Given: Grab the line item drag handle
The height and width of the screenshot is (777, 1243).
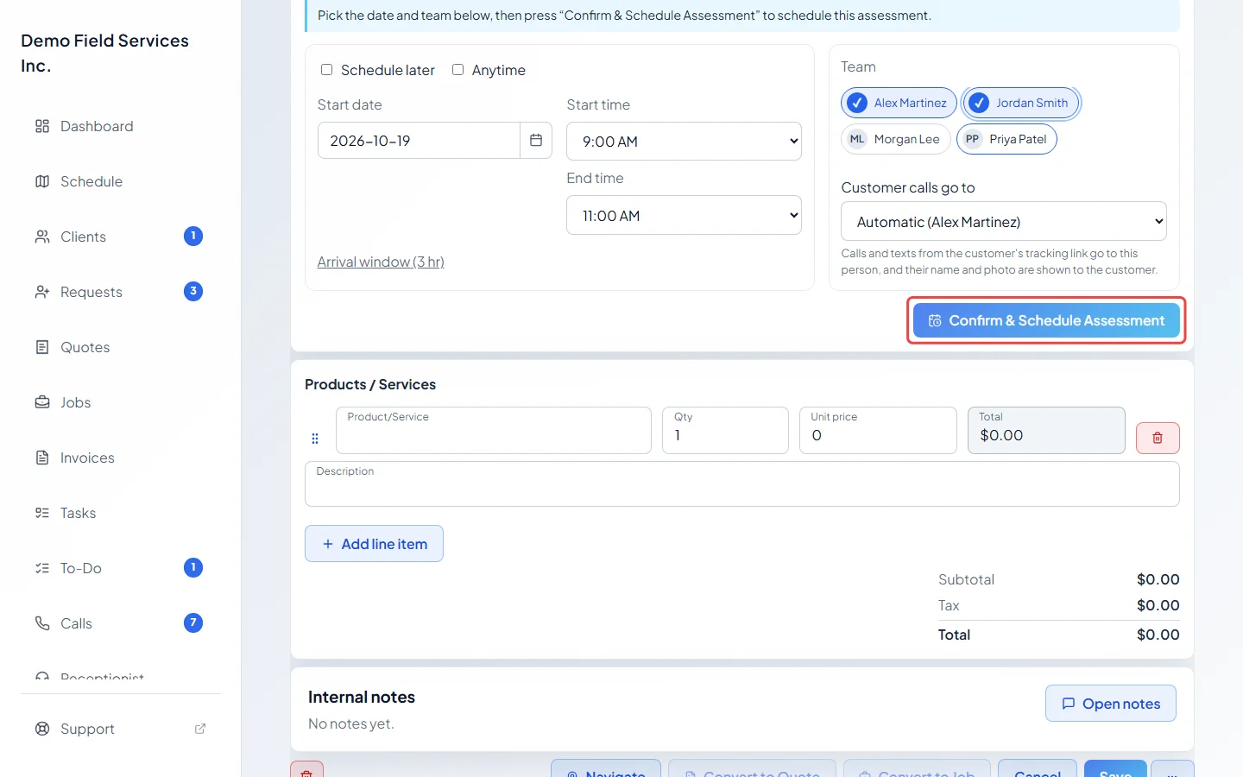Looking at the screenshot, I should (x=315, y=439).
